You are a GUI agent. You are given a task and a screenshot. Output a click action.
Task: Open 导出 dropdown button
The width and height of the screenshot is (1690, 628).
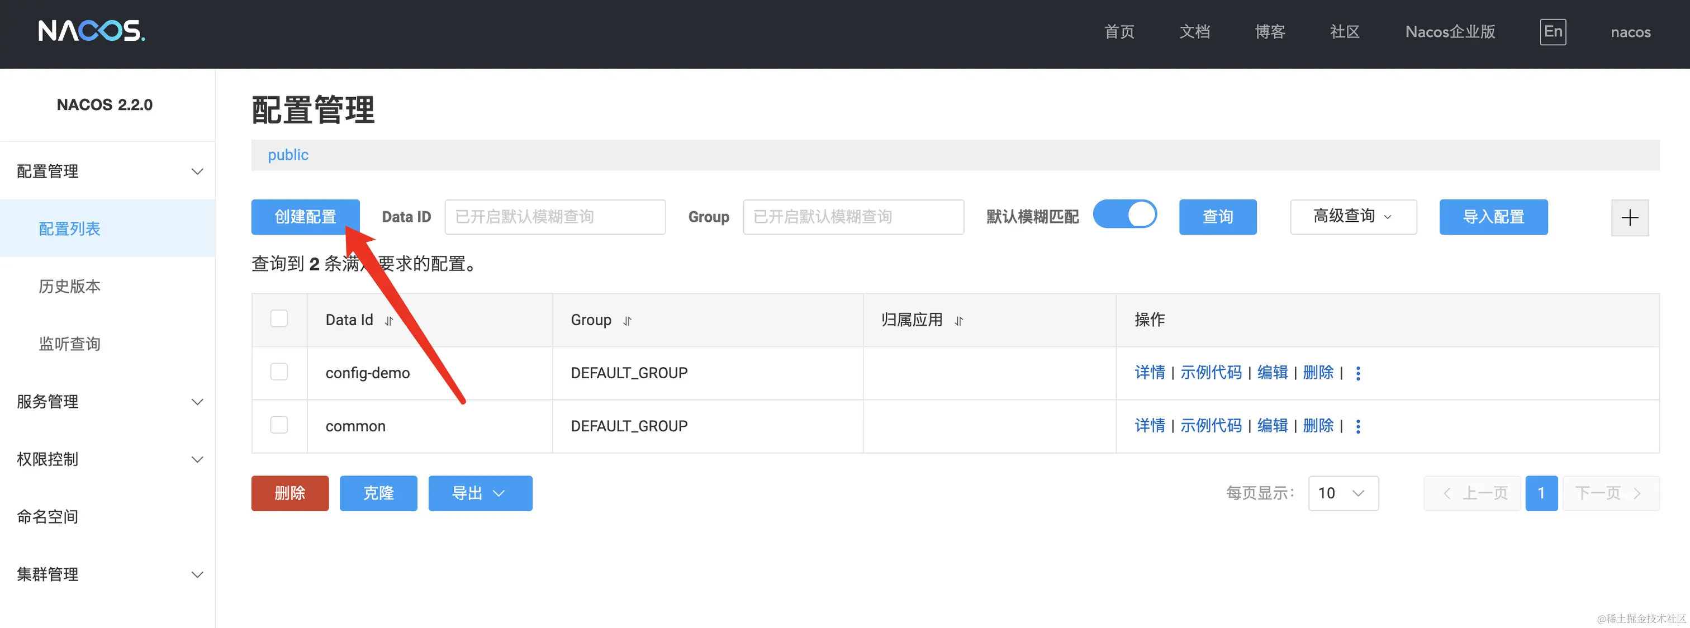point(480,493)
